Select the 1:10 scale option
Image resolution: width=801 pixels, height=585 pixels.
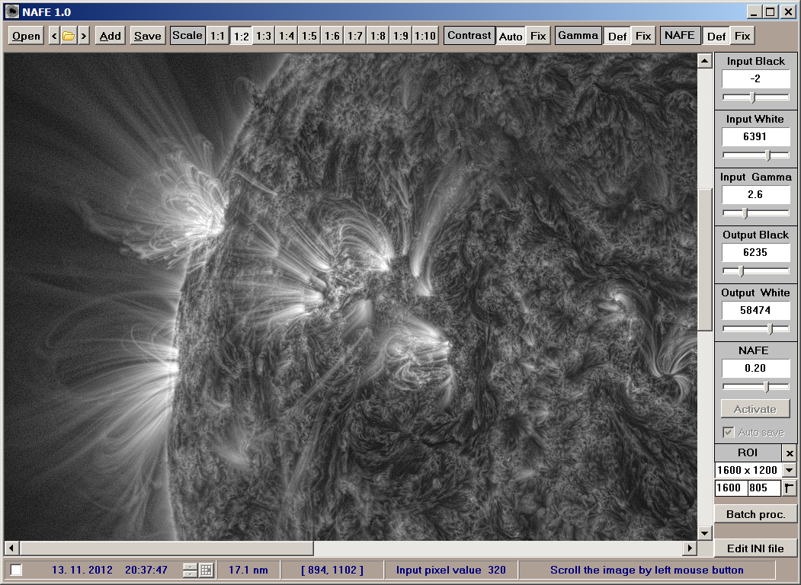click(x=425, y=36)
